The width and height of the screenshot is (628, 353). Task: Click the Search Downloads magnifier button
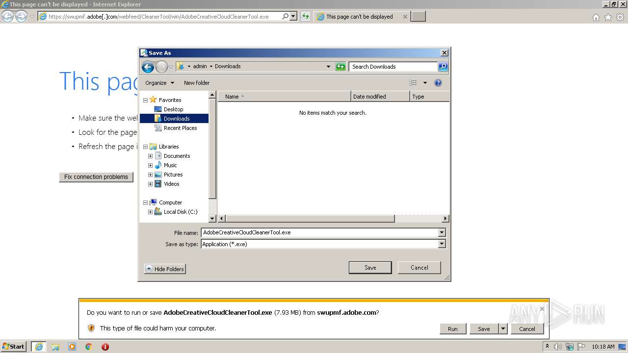click(x=443, y=67)
